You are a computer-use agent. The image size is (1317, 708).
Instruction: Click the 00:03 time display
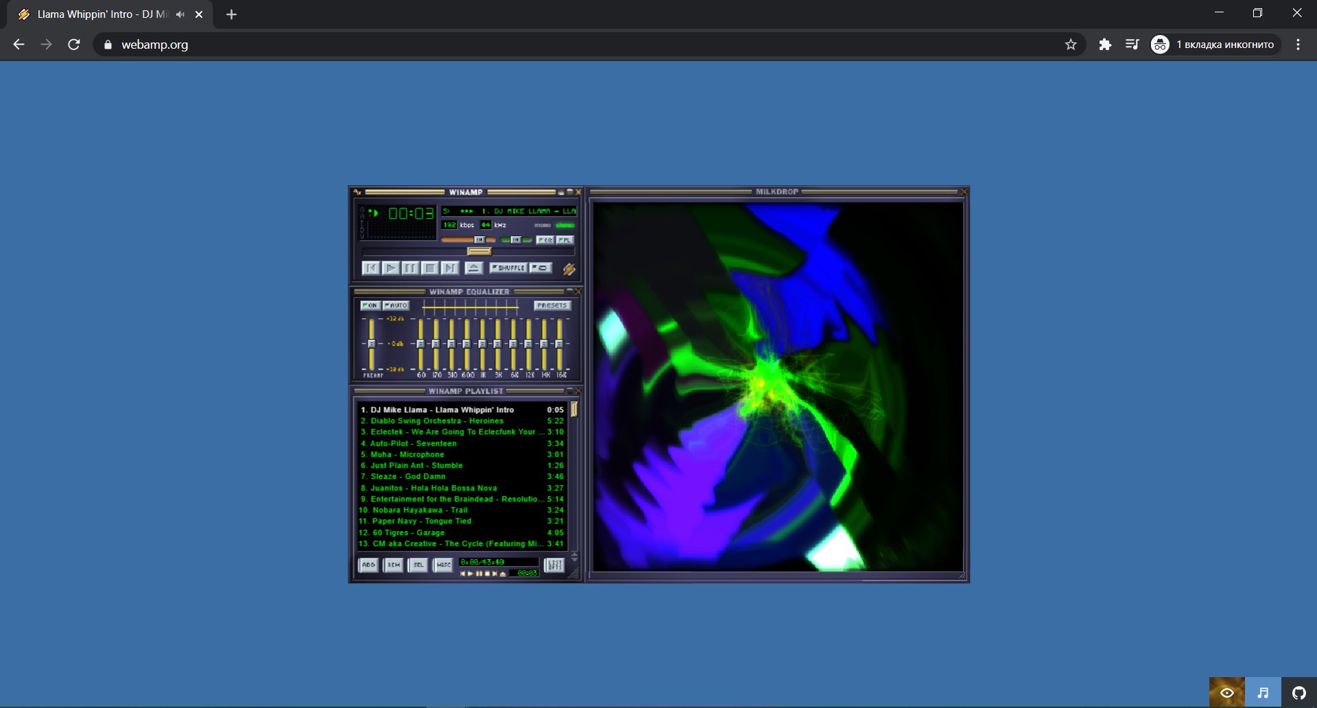click(x=410, y=213)
